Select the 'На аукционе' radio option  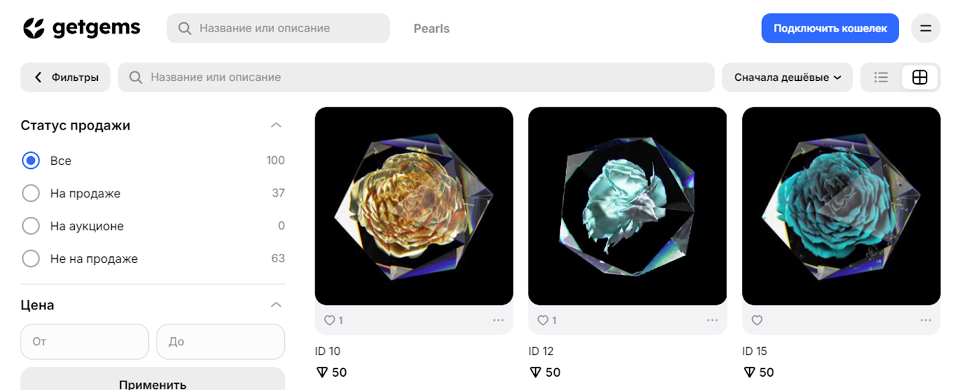tap(31, 226)
